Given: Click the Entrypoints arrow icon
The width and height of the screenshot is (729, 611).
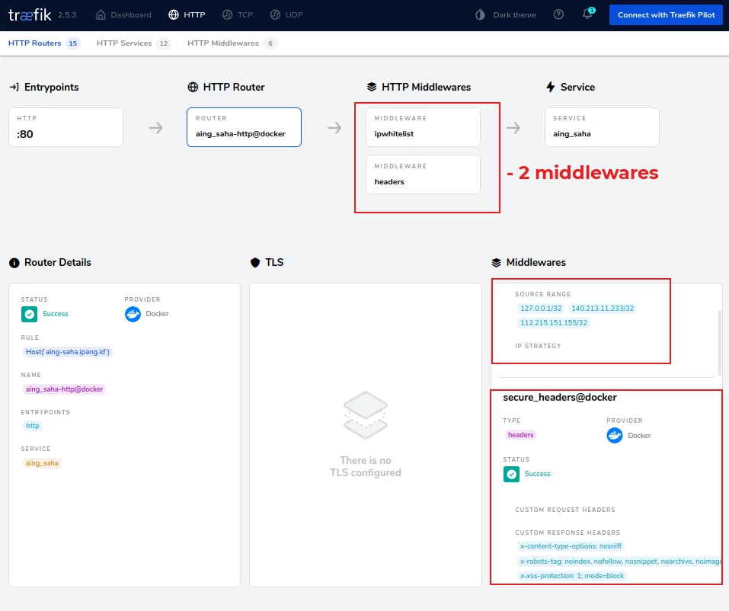Looking at the screenshot, I should point(14,87).
